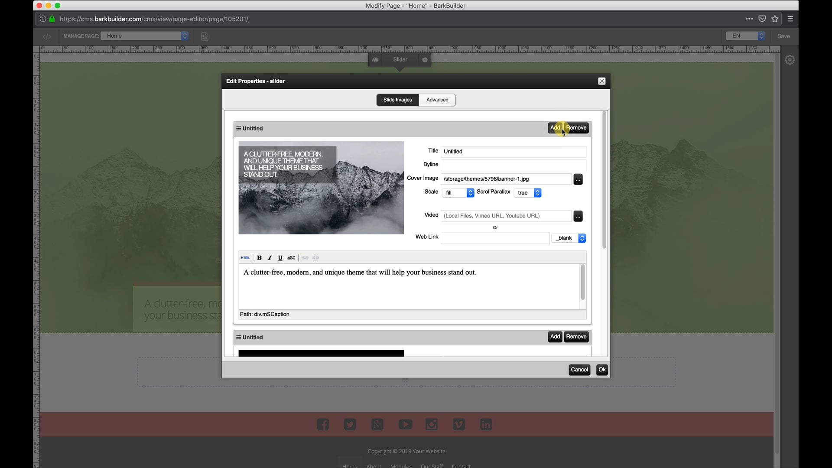Viewport: 832px width, 468px height.
Task: Click the page image icon beside Manage Page
Action: coord(205,36)
